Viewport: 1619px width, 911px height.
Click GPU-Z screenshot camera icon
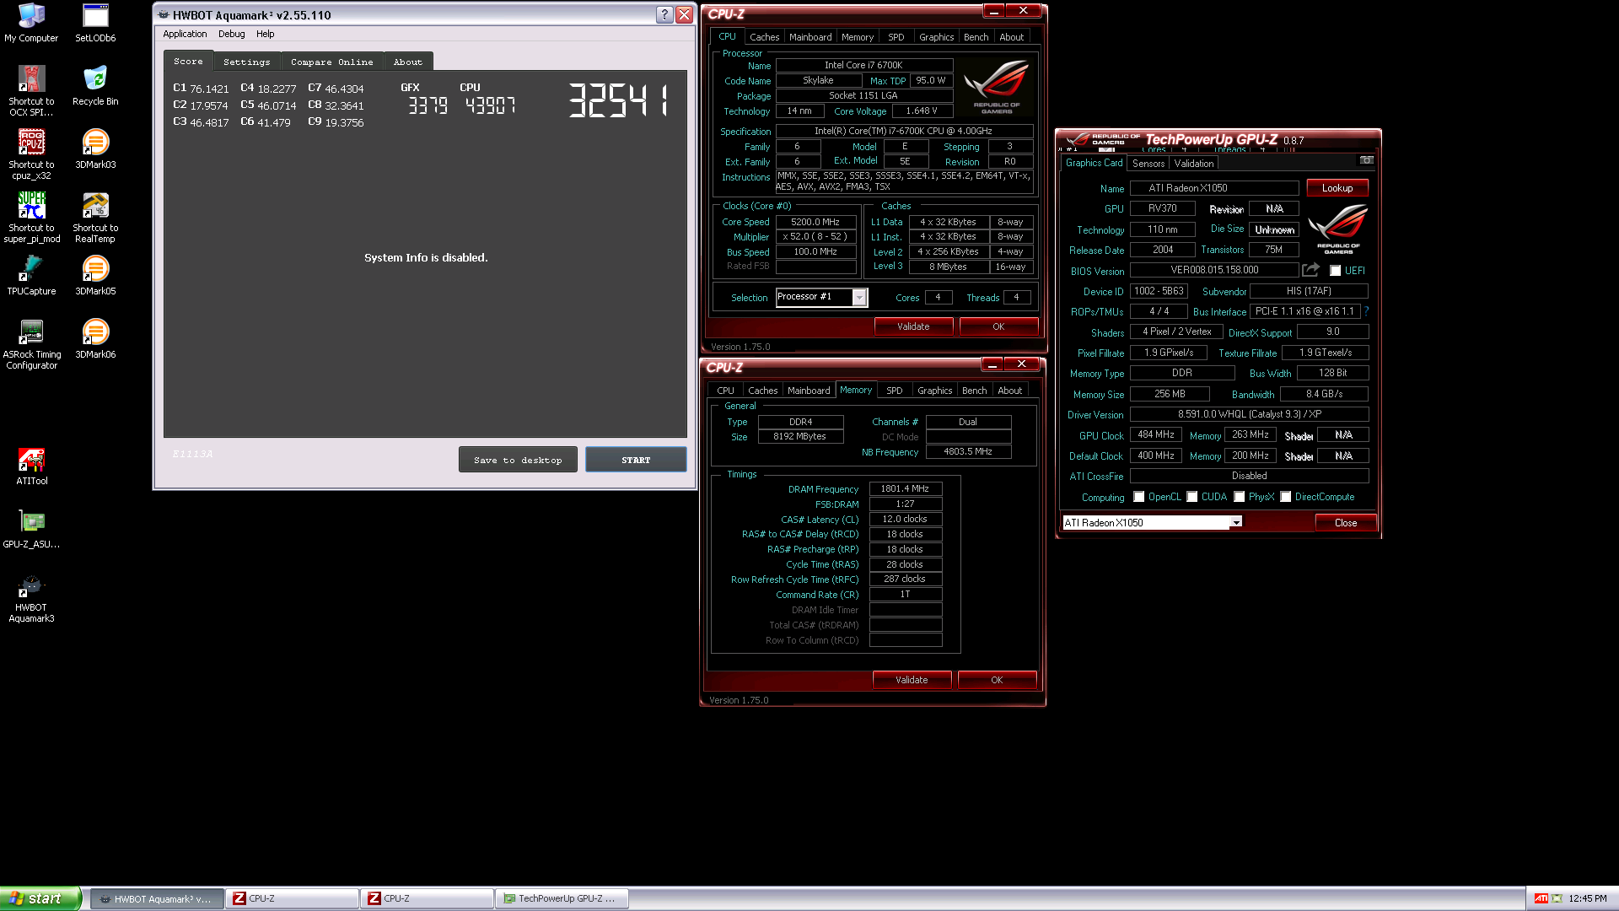point(1366,160)
